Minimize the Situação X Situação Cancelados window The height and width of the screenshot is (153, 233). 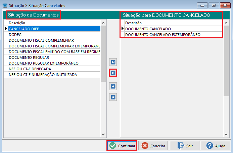pos(202,5)
